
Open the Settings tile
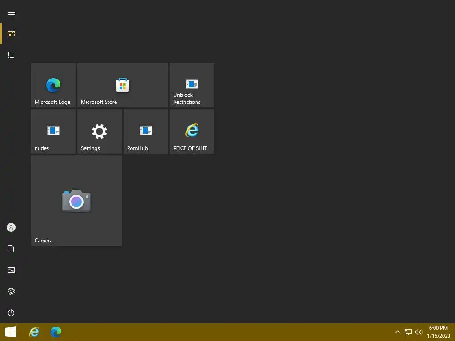[100, 131]
